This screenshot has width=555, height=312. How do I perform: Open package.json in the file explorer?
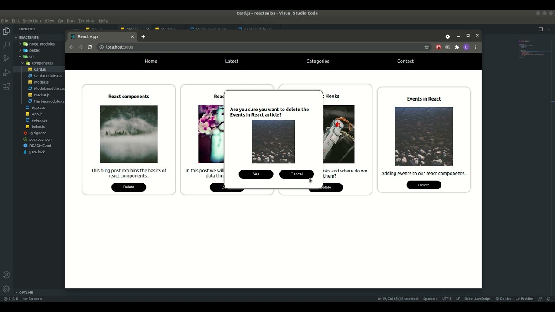[39, 139]
